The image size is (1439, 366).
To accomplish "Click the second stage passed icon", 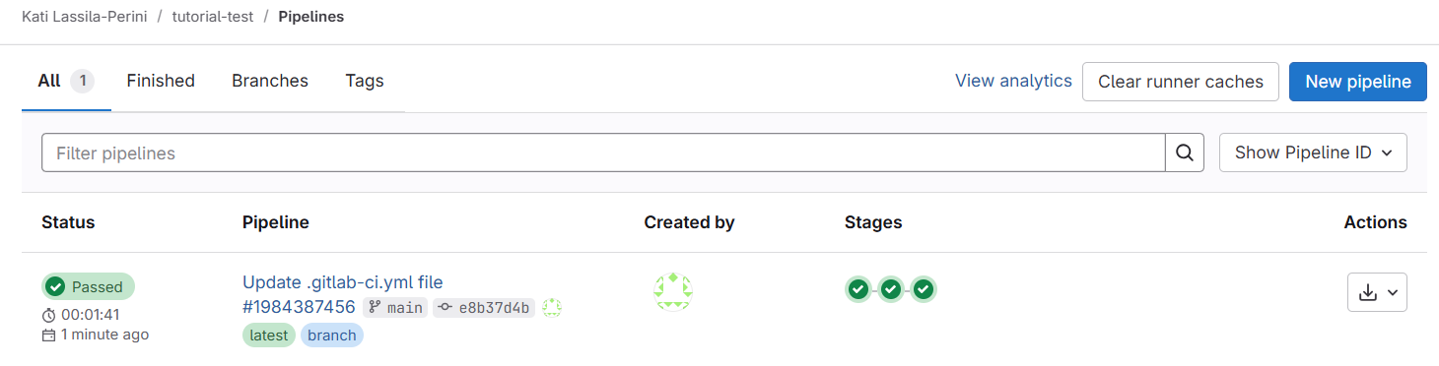I will [x=891, y=289].
